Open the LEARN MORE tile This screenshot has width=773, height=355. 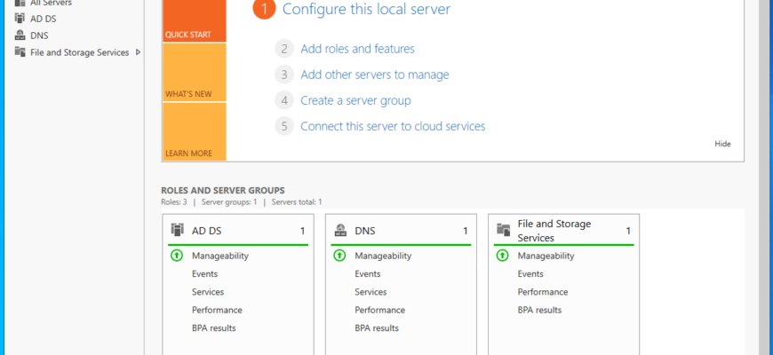pyautogui.click(x=195, y=131)
